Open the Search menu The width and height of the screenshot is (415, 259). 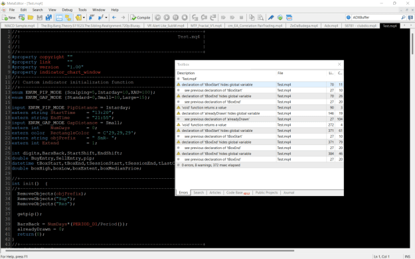point(38,10)
